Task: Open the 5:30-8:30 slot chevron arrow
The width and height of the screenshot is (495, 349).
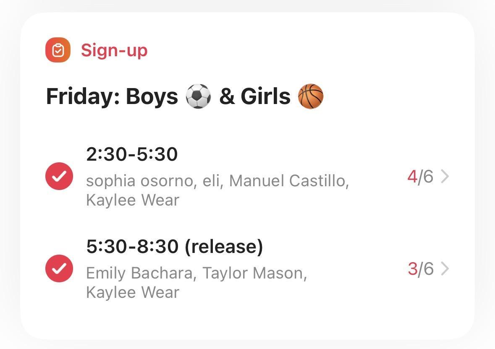Action: 445,269
